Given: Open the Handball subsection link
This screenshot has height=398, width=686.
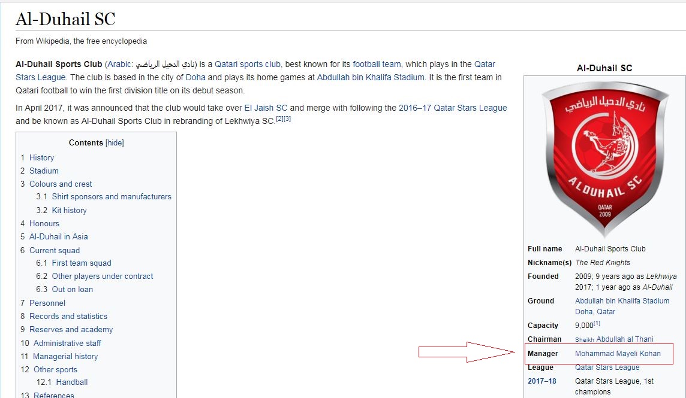Looking at the screenshot, I should coord(72,382).
